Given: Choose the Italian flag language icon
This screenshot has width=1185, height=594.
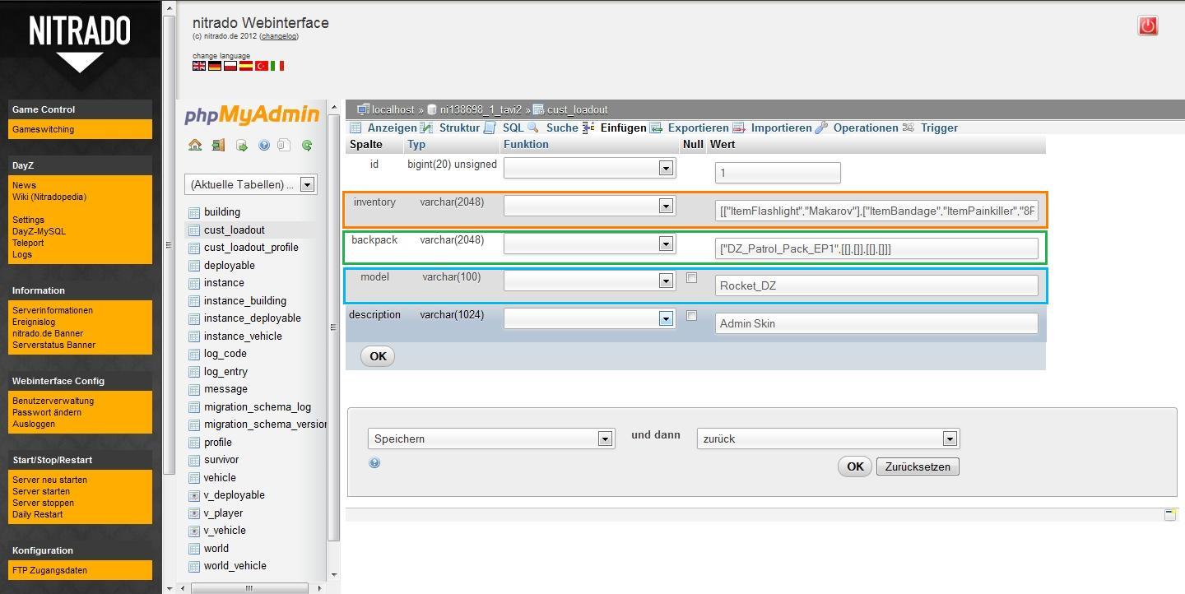Looking at the screenshot, I should point(277,66).
